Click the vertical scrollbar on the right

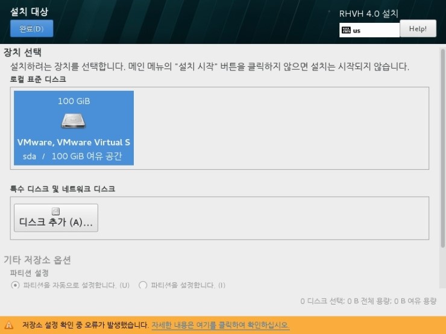tap(442, 147)
